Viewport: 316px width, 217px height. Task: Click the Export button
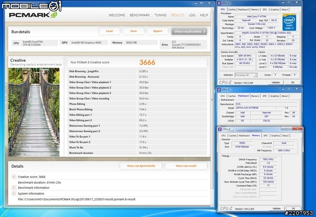click(158, 31)
